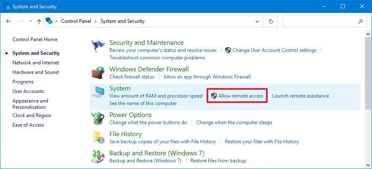Click Allow an app through Windows Firewall
The width and height of the screenshot is (372, 169).
click(x=207, y=77)
